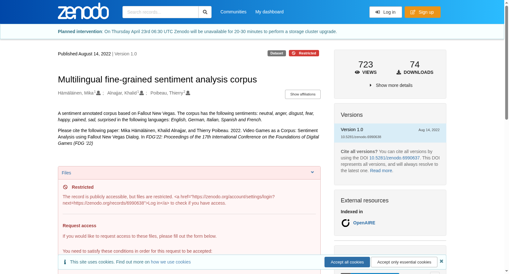This screenshot has width=509, height=274.
Task: Click the 'Published August 14, 2022' text
Action: 84,54
